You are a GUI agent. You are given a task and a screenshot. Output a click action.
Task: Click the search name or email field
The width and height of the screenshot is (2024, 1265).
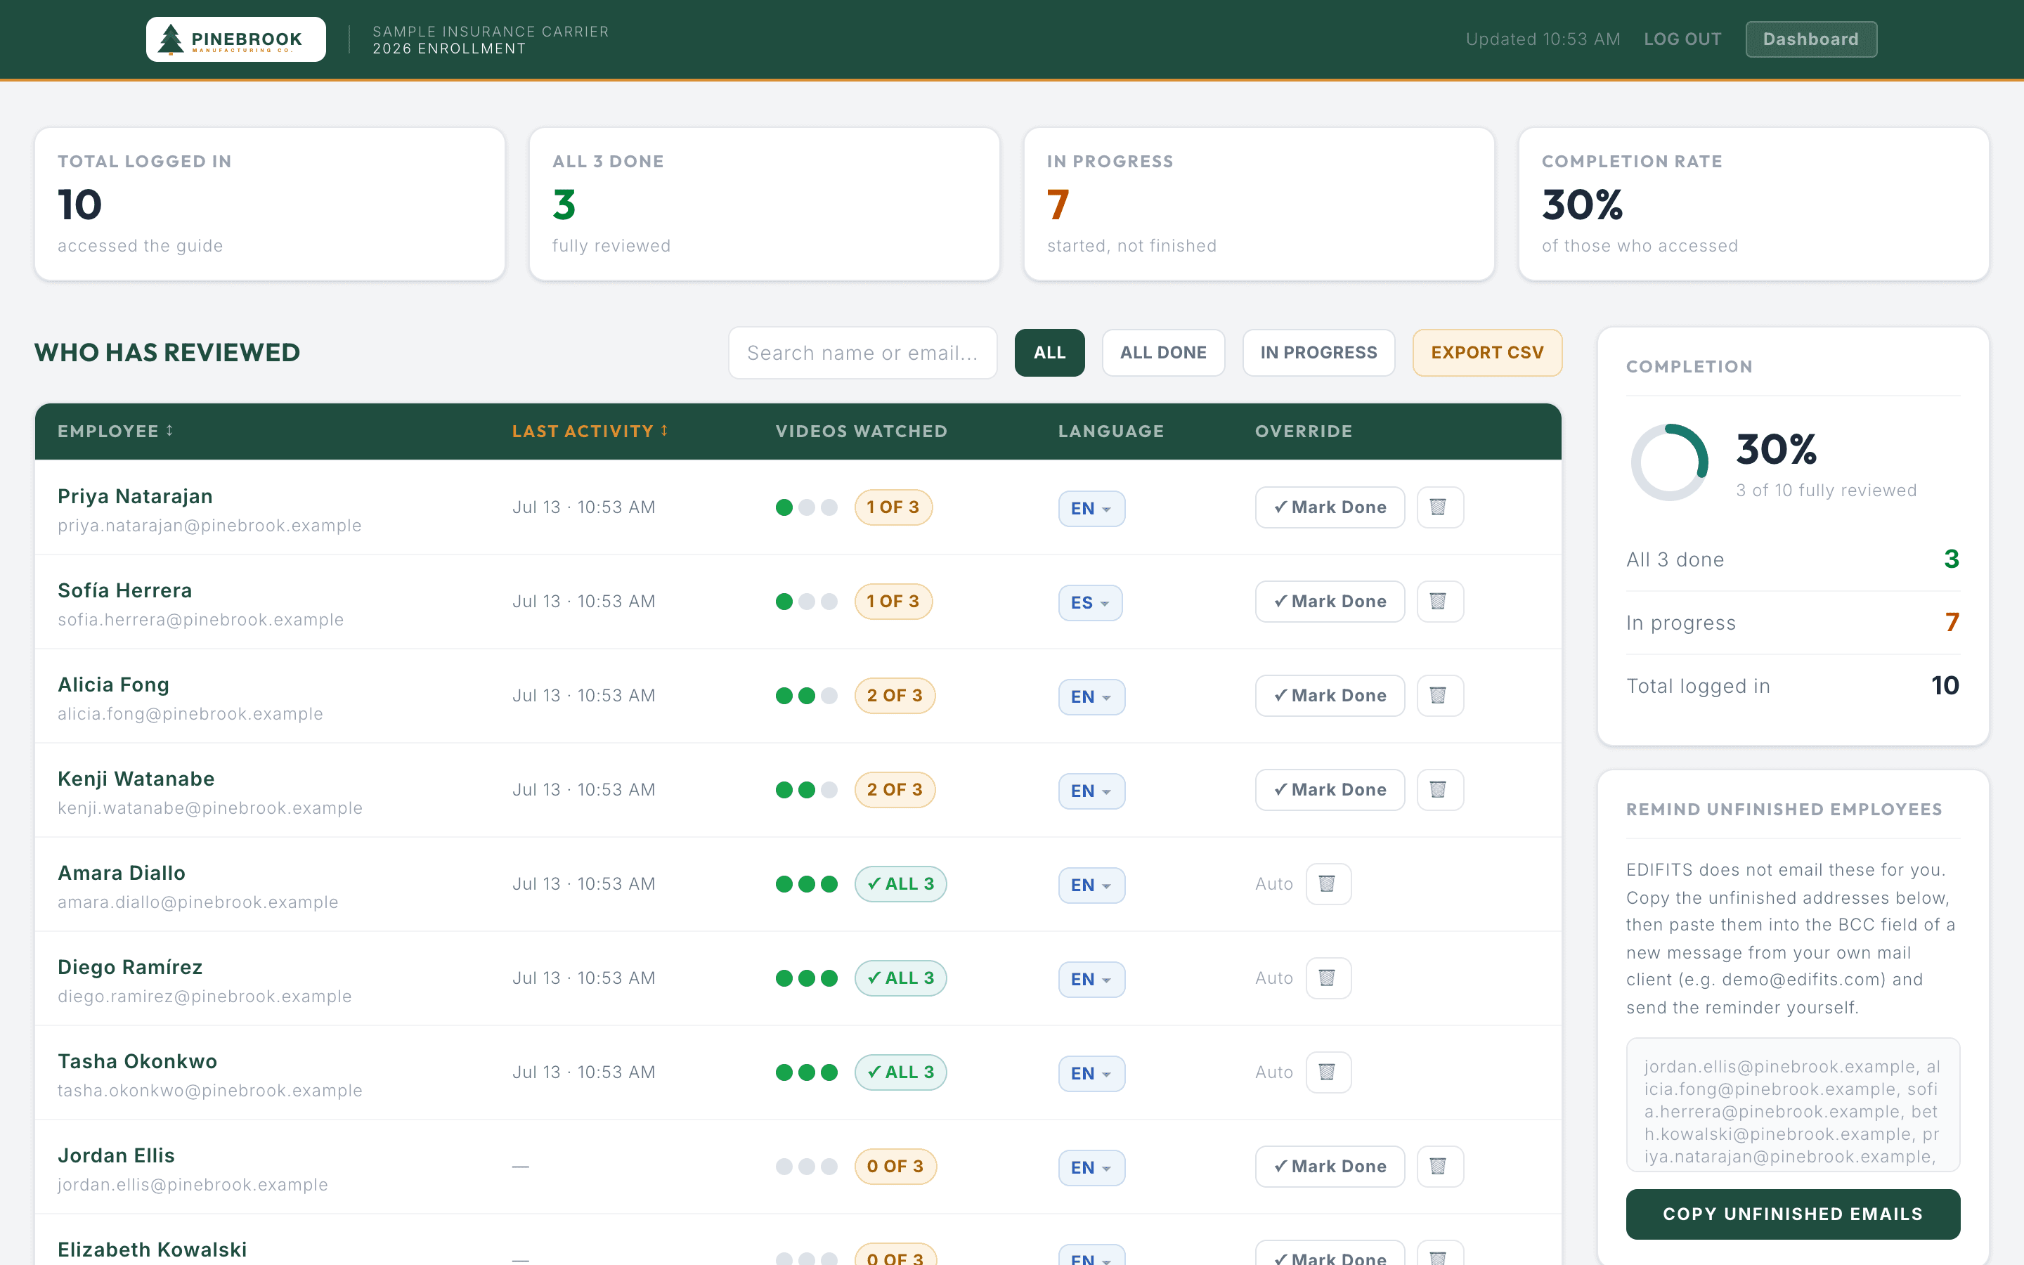point(862,352)
